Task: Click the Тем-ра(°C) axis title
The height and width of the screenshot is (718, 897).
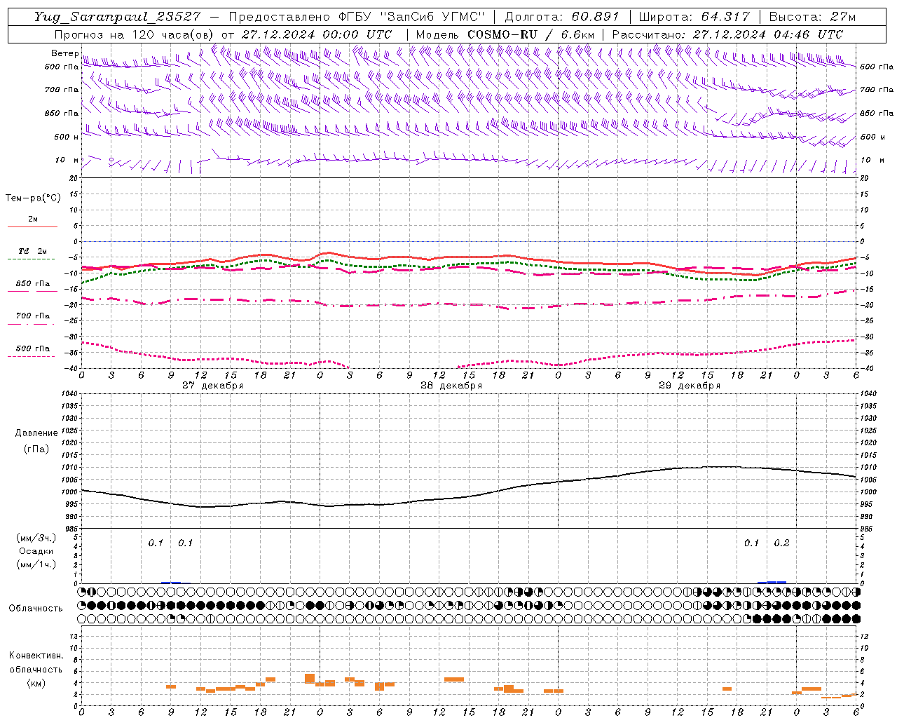Action: tap(33, 198)
